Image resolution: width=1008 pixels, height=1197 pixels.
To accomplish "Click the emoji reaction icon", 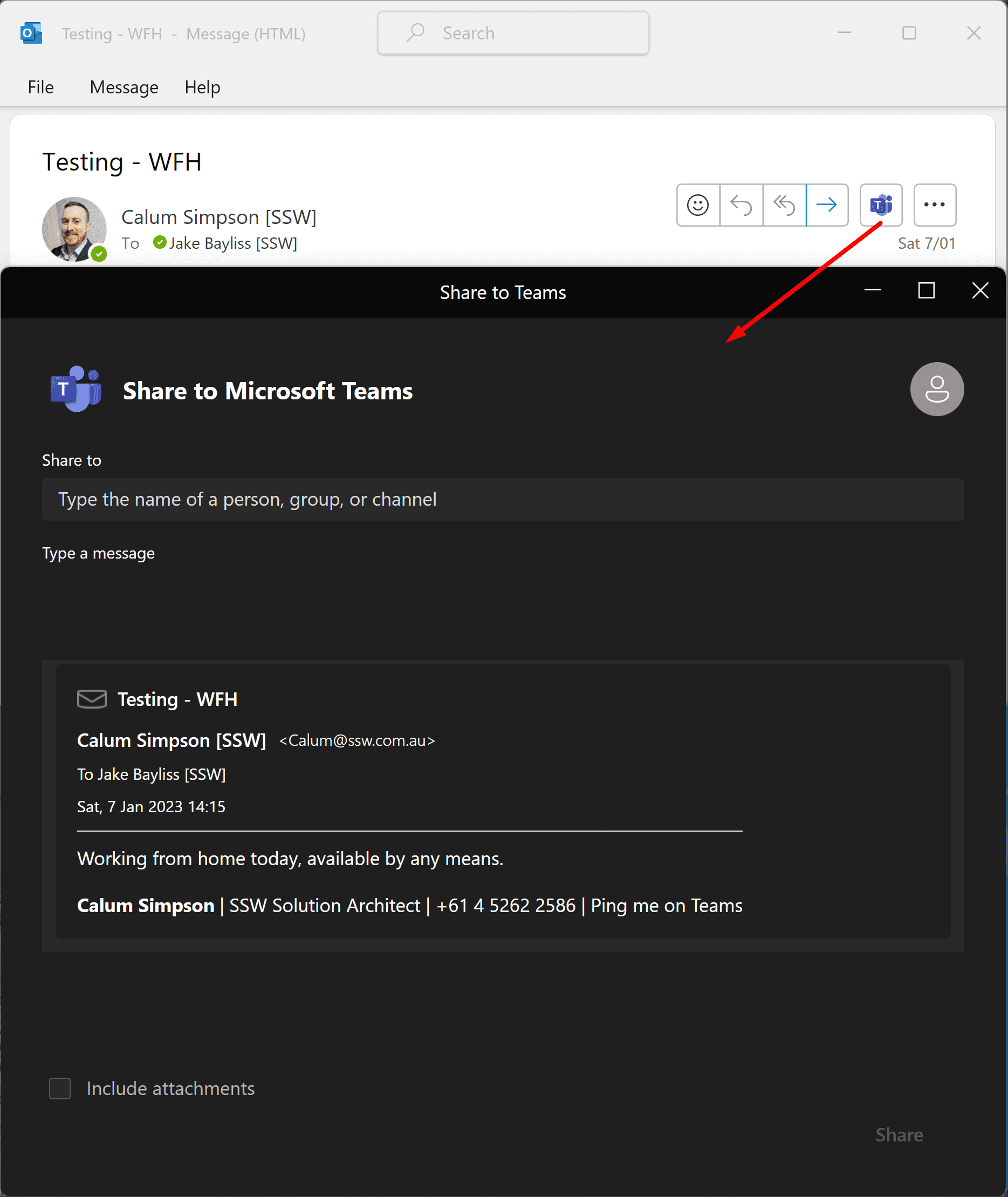I will [x=698, y=205].
